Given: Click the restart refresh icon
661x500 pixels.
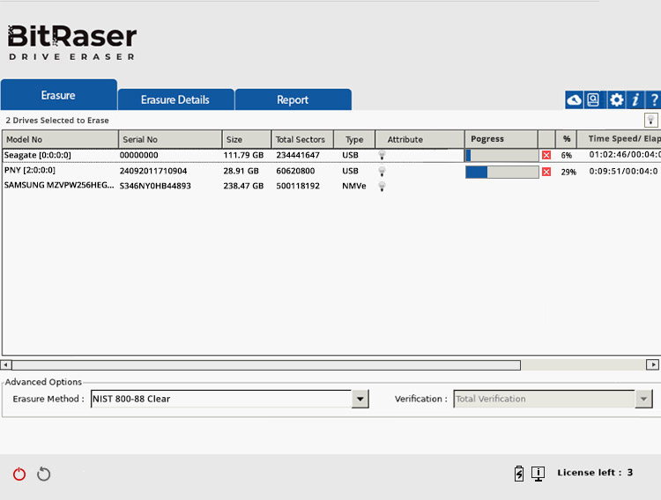Looking at the screenshot, I should click(43, 474).
